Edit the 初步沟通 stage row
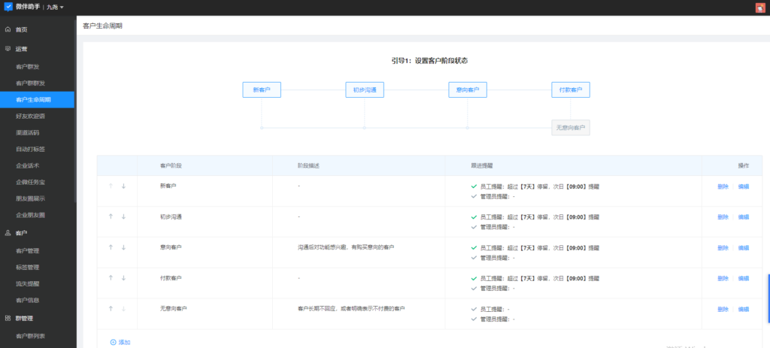 coord(744,217)
